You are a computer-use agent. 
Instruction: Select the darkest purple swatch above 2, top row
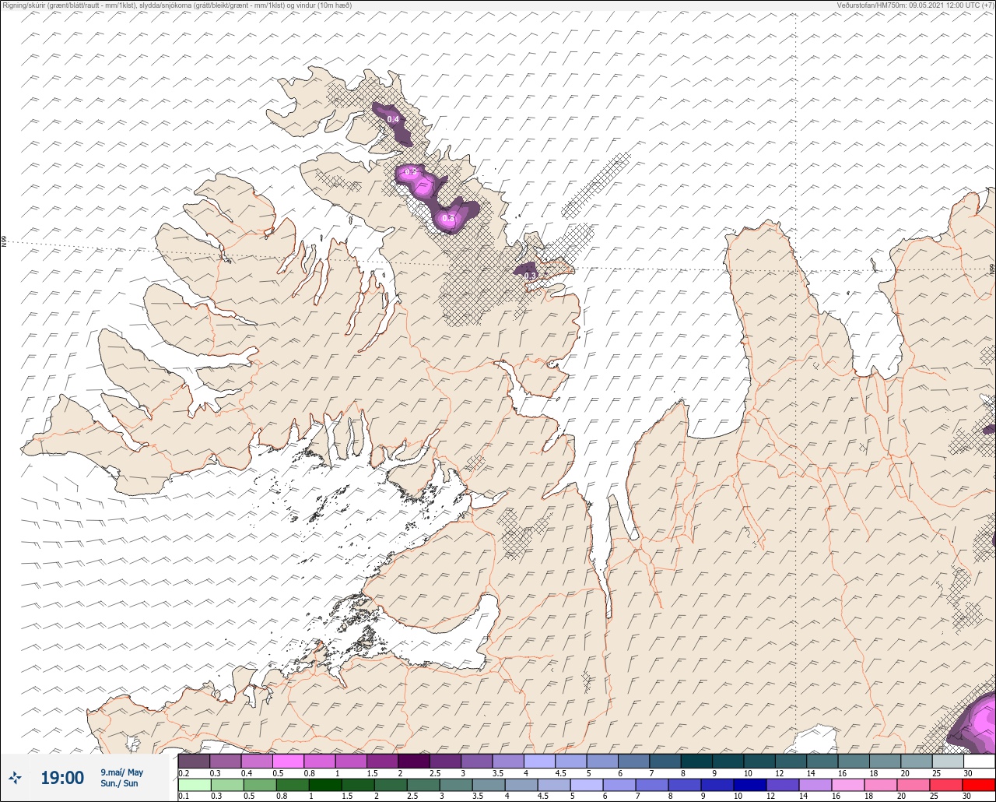point(413,761)
